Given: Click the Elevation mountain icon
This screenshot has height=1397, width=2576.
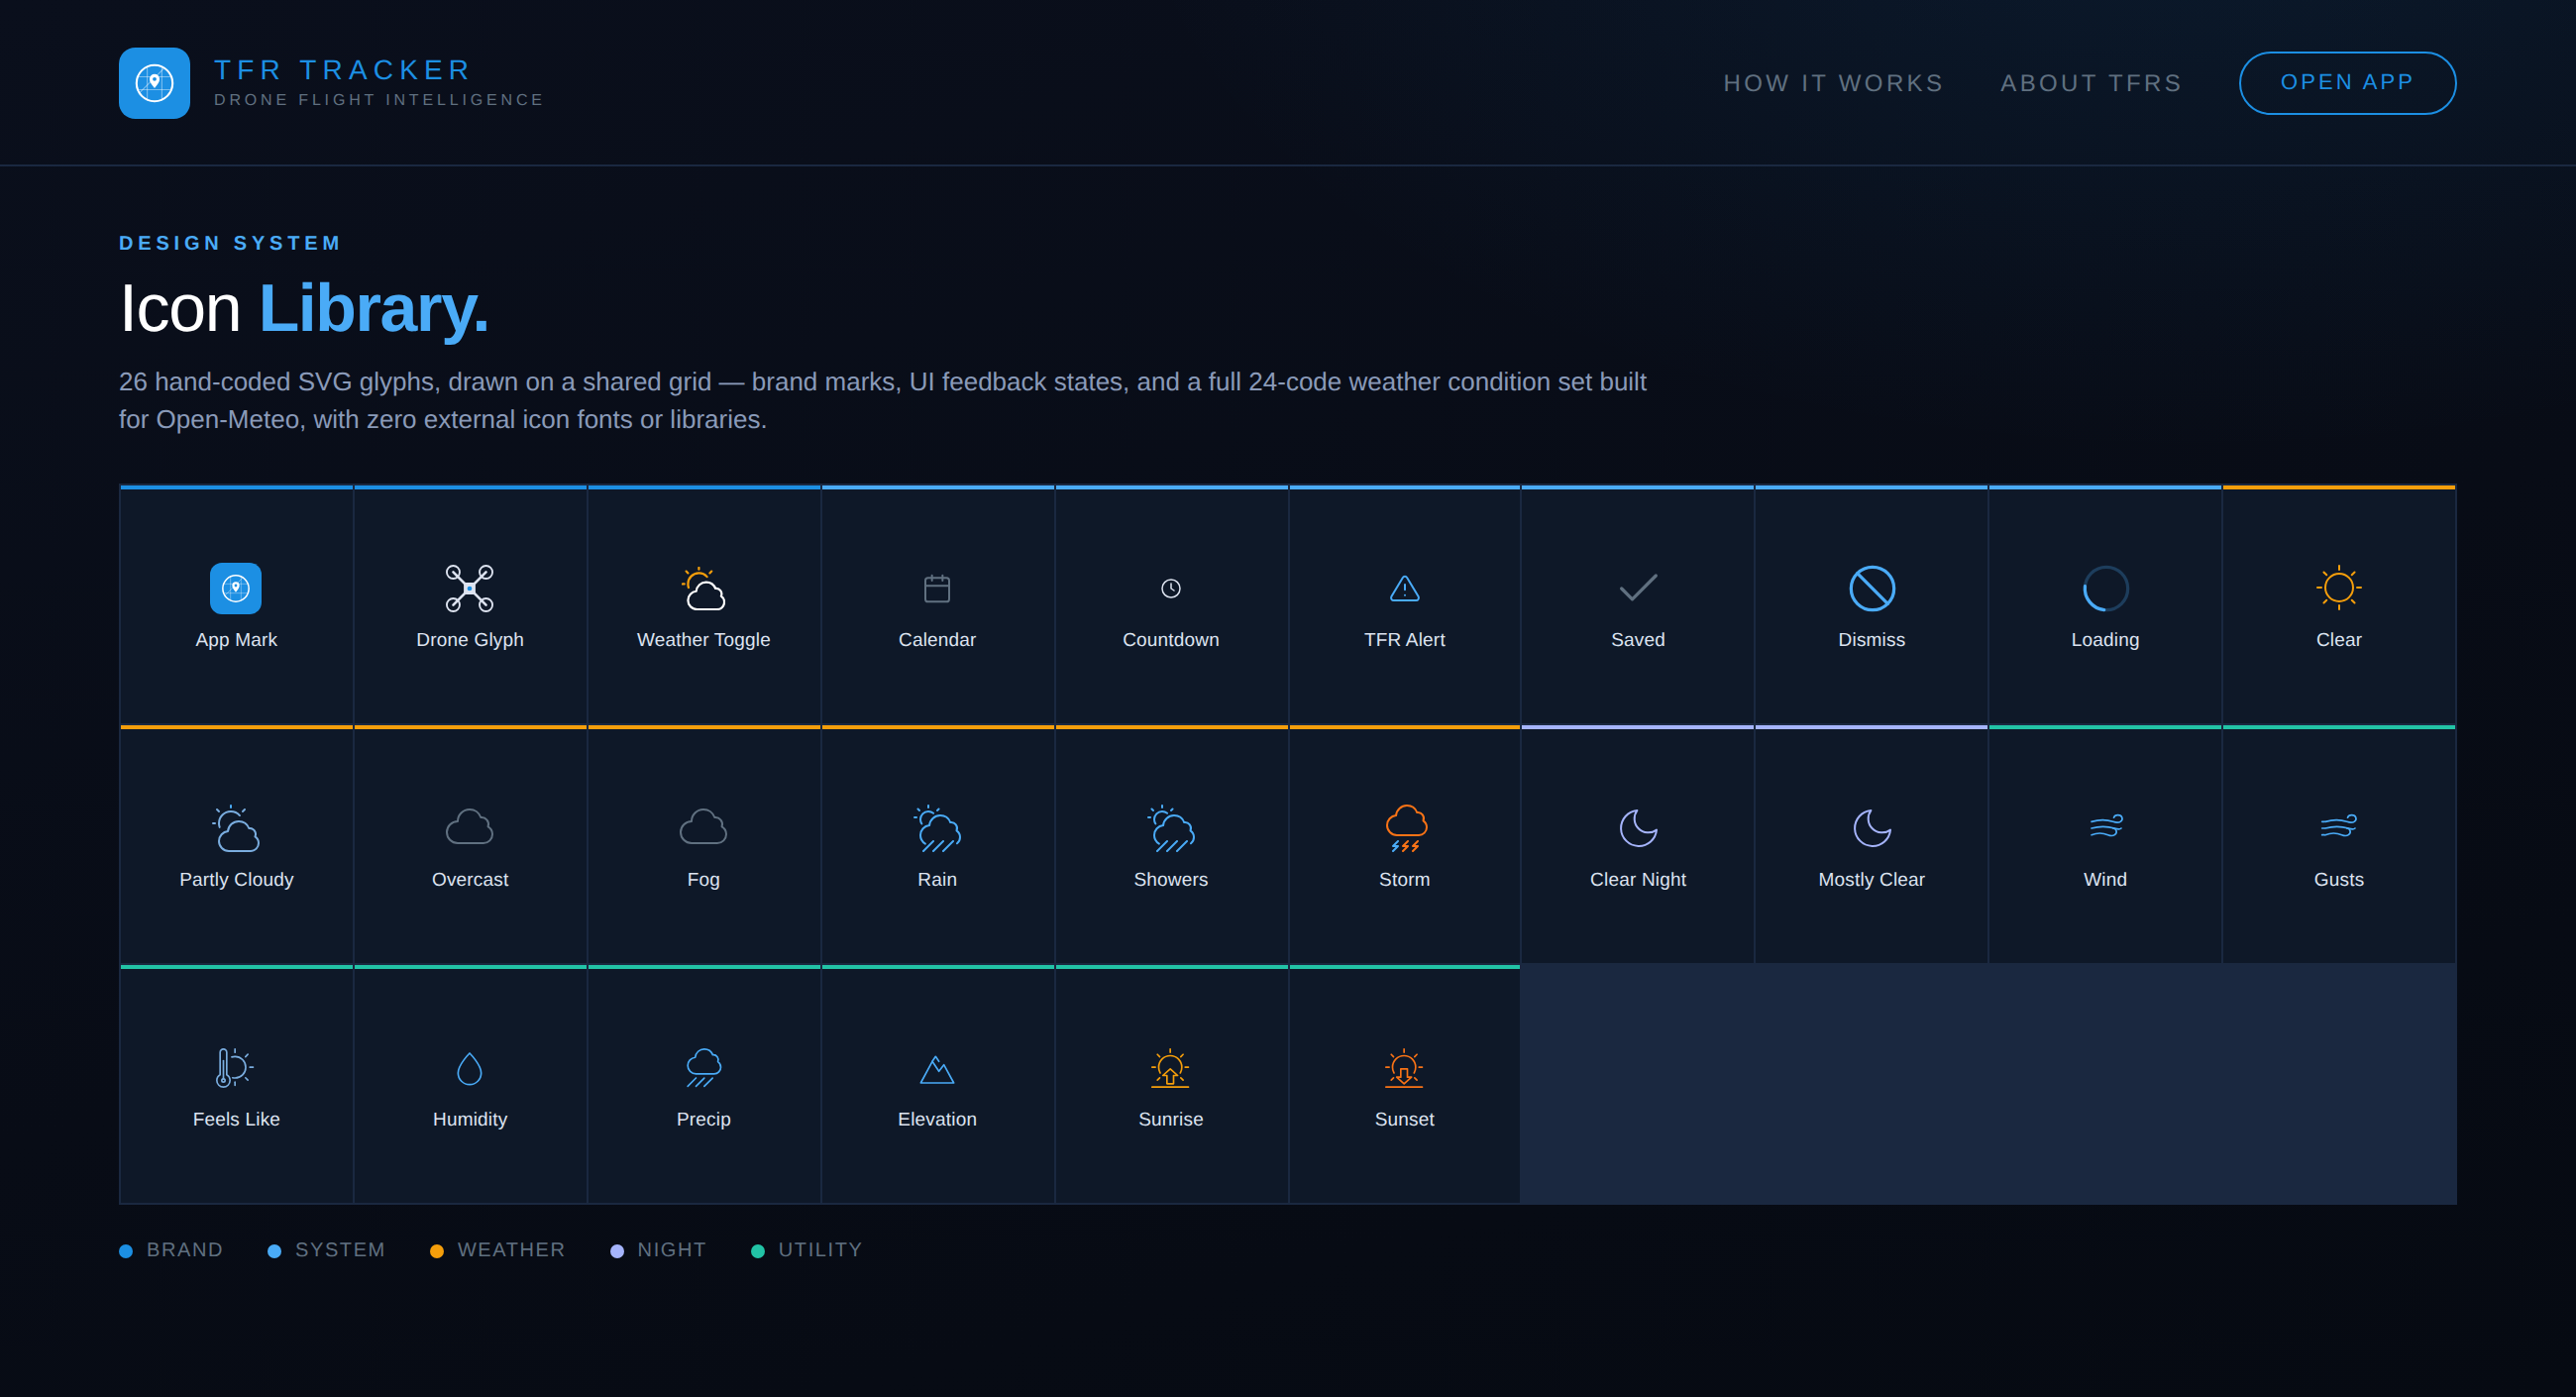Looking at the screenshot, I should [x=937, y=1069].
